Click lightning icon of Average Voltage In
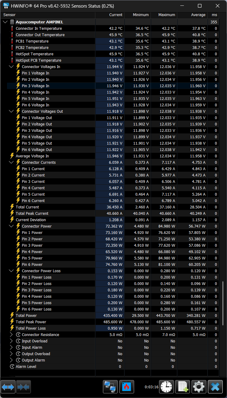 (x=12, y=156)
